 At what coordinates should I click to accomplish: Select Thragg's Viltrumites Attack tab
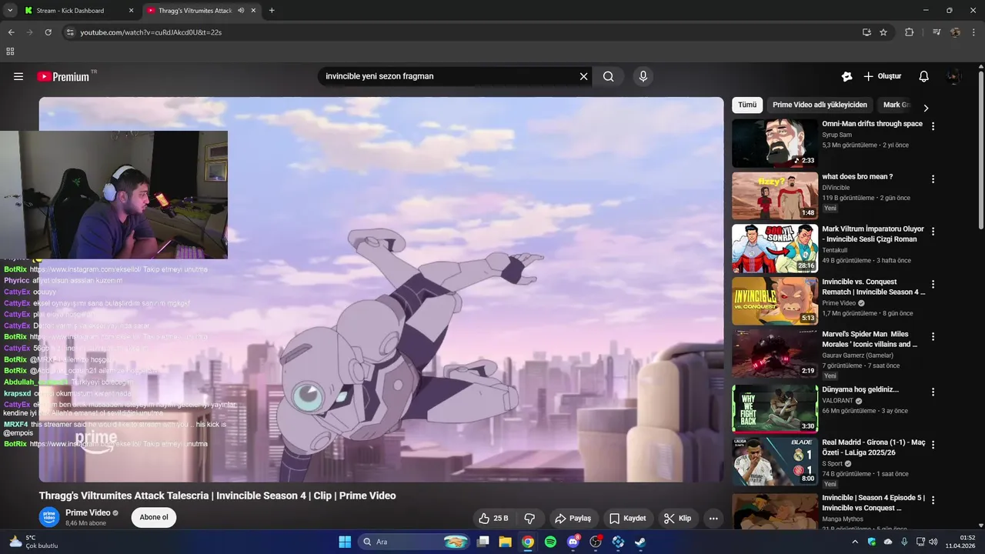[195, 11]
